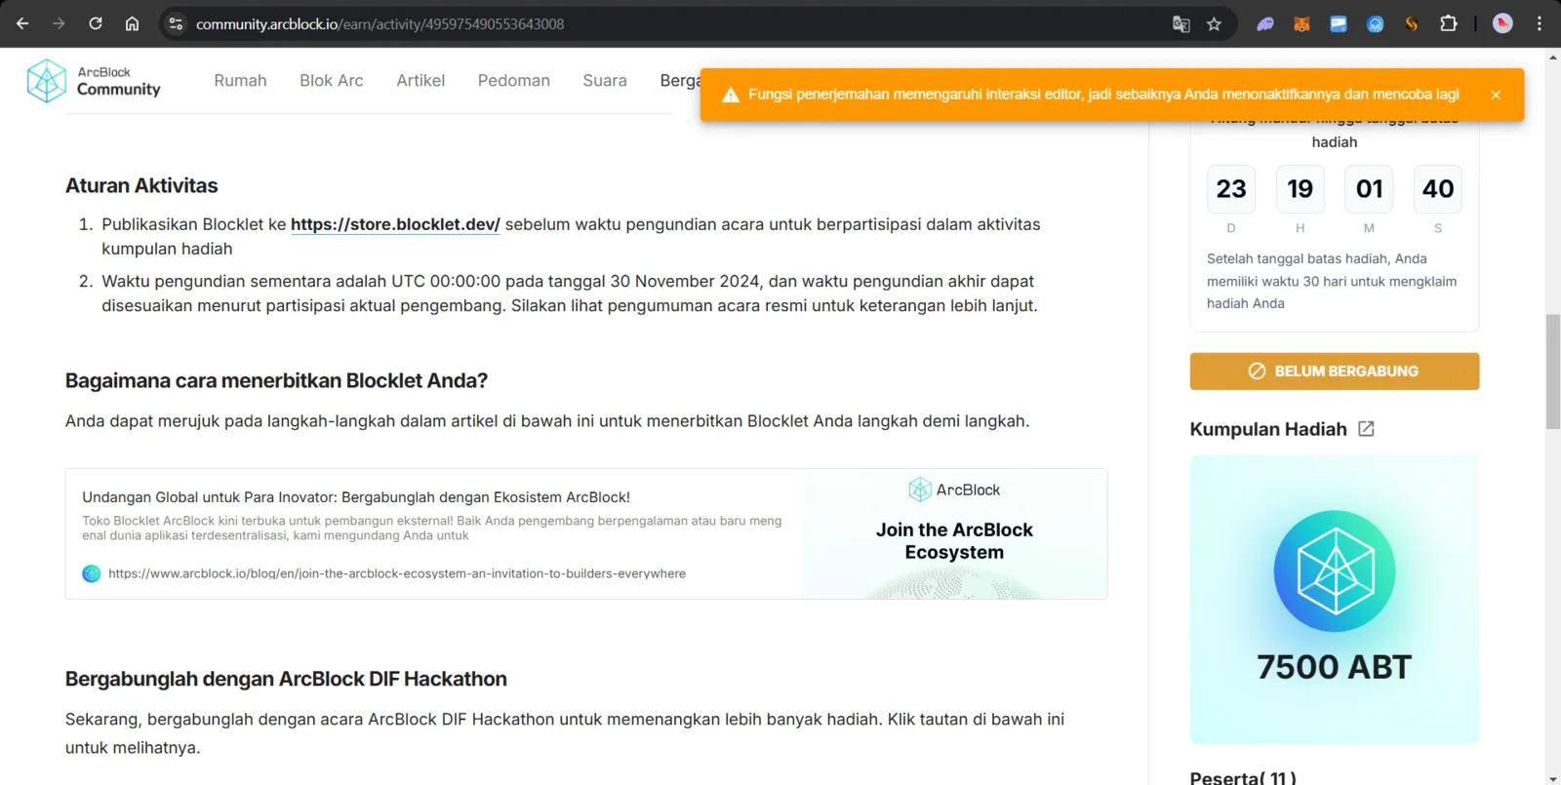Click the Bagaimana cara menerbitkan Blocklet Anda? heading

tap(276, 380)
